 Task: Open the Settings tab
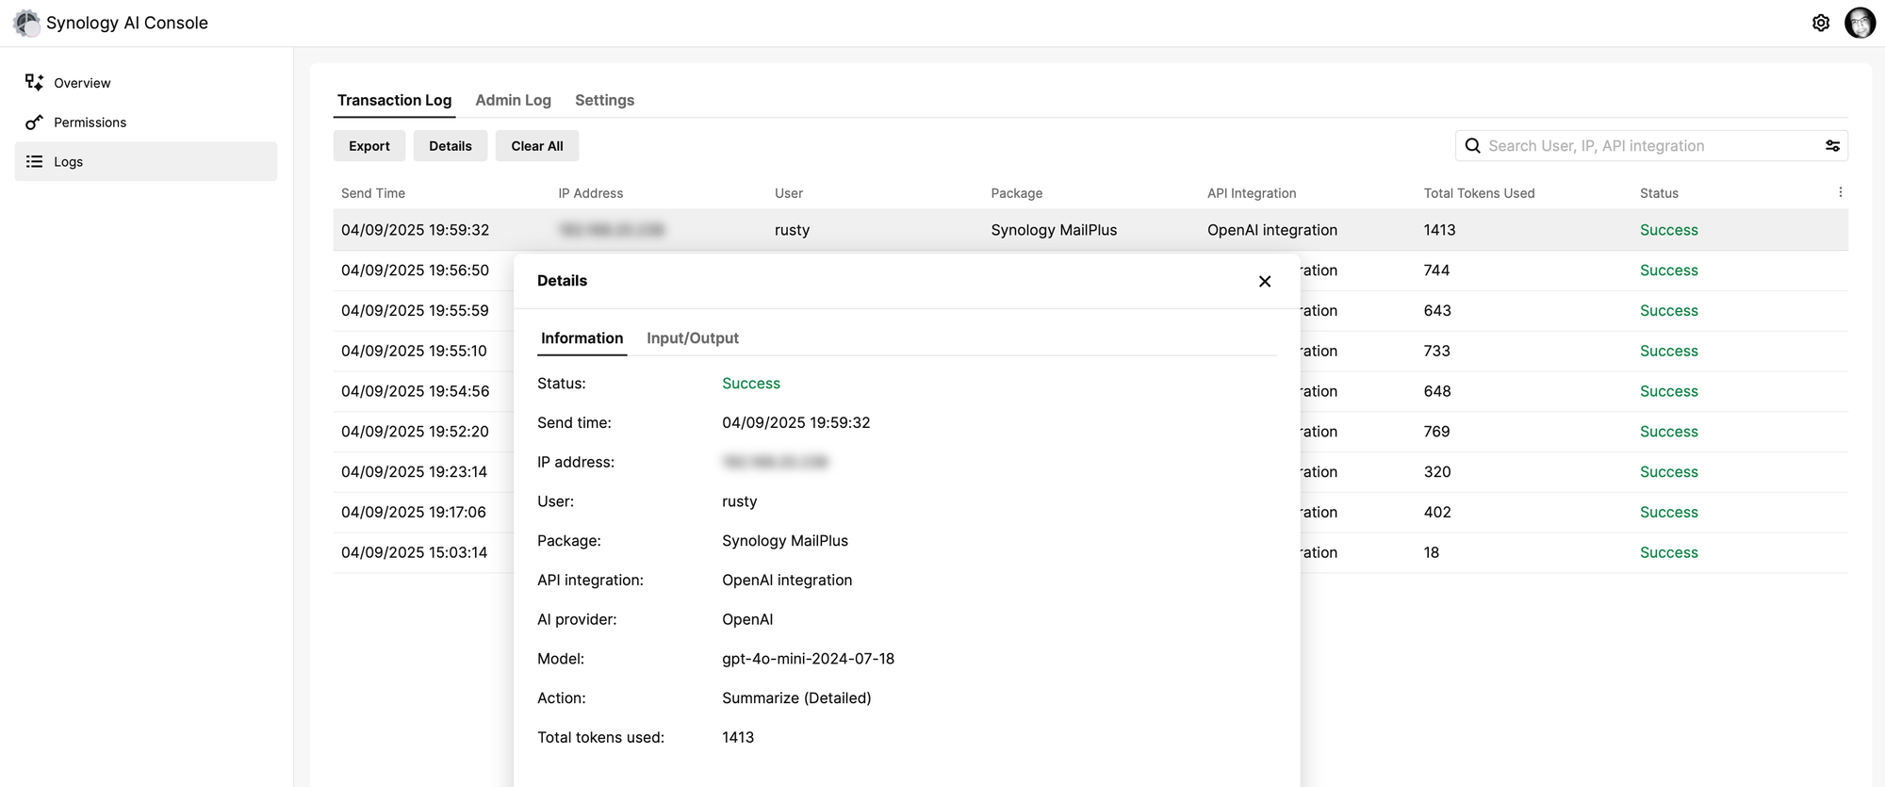click(604, 100)
